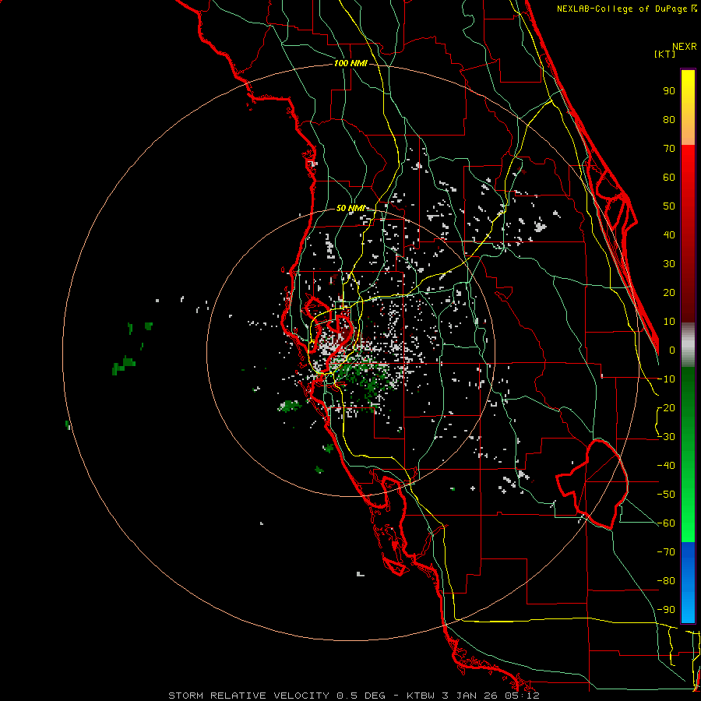The width and height of the screenshot is (701, 701).
Task: Click the KTBW station identifier
Action: [421, 696]
